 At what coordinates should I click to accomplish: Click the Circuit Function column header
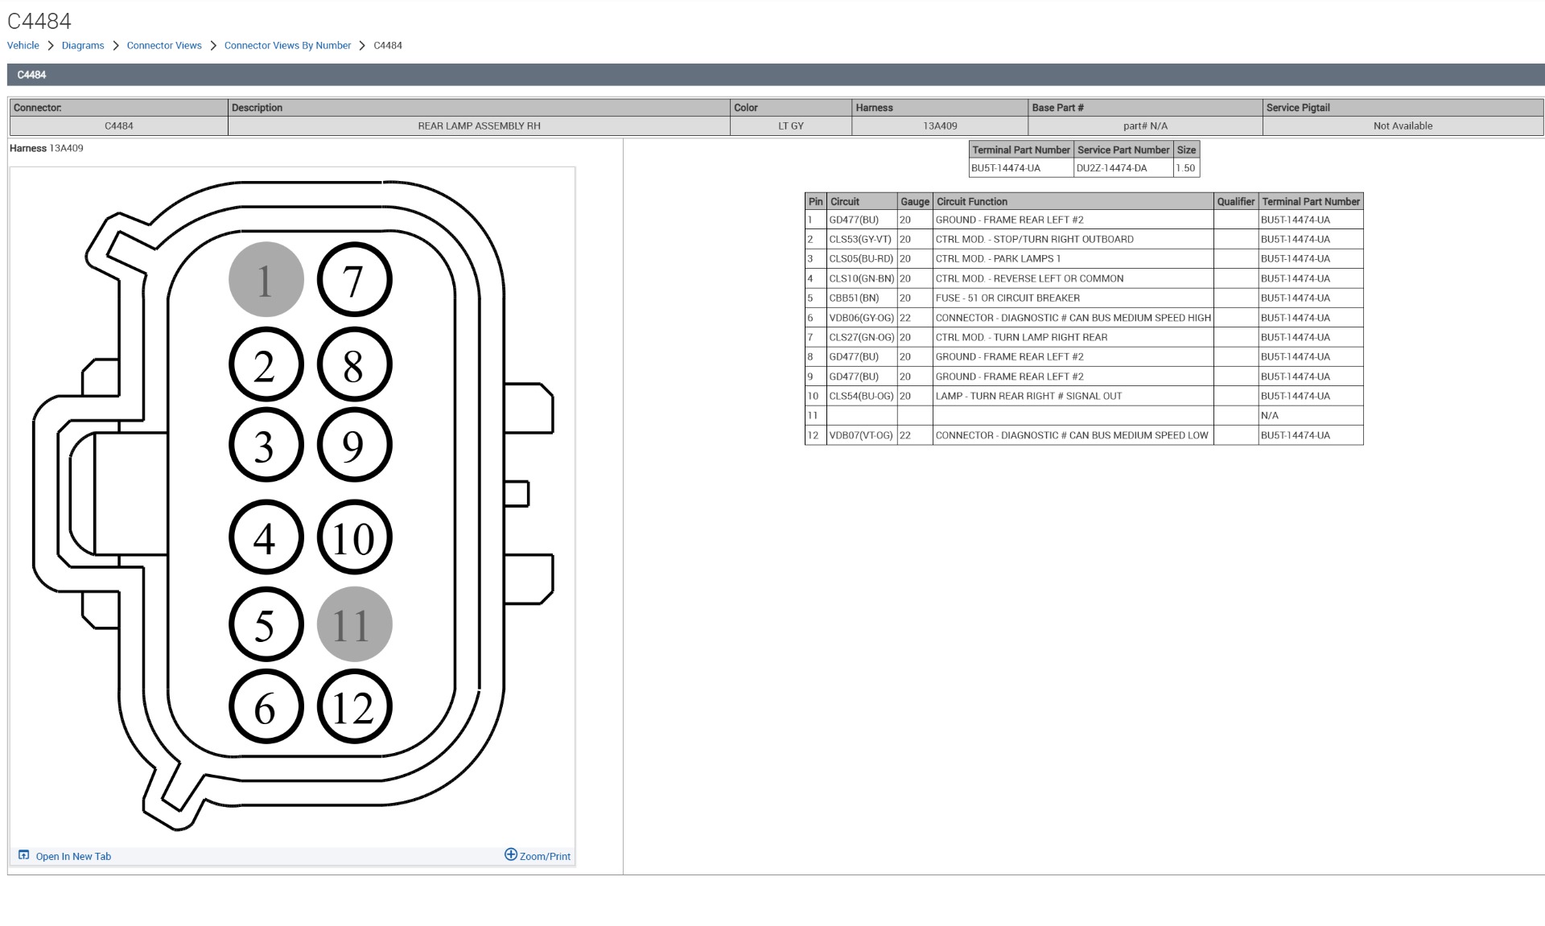[x=971, y=201]
